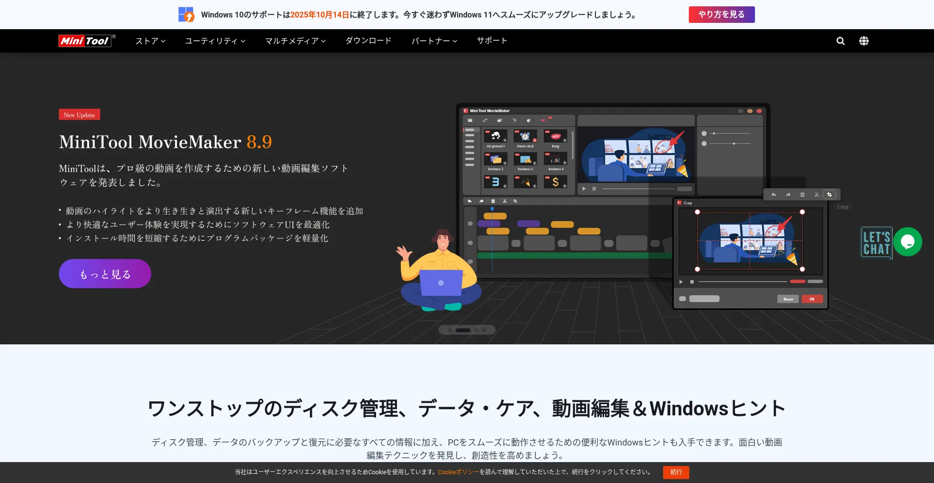Open the globe language selector
Image resolution: width=934 pixels, height=483 pixels.
[864, 41]
